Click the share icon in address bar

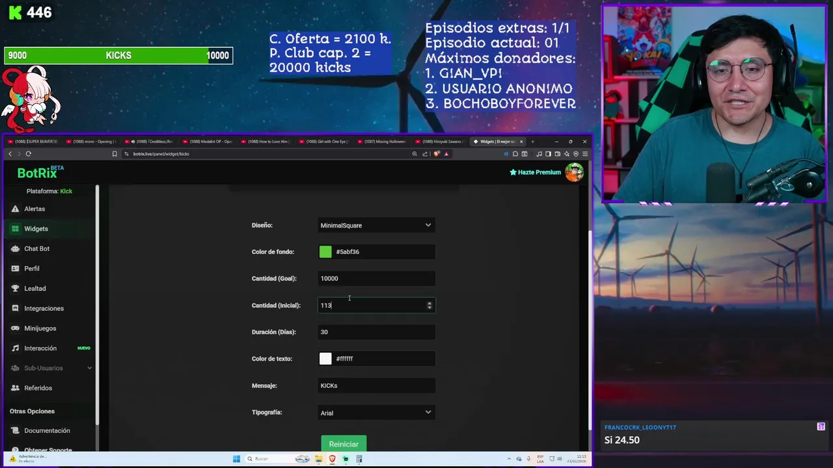tap(425, 154)
